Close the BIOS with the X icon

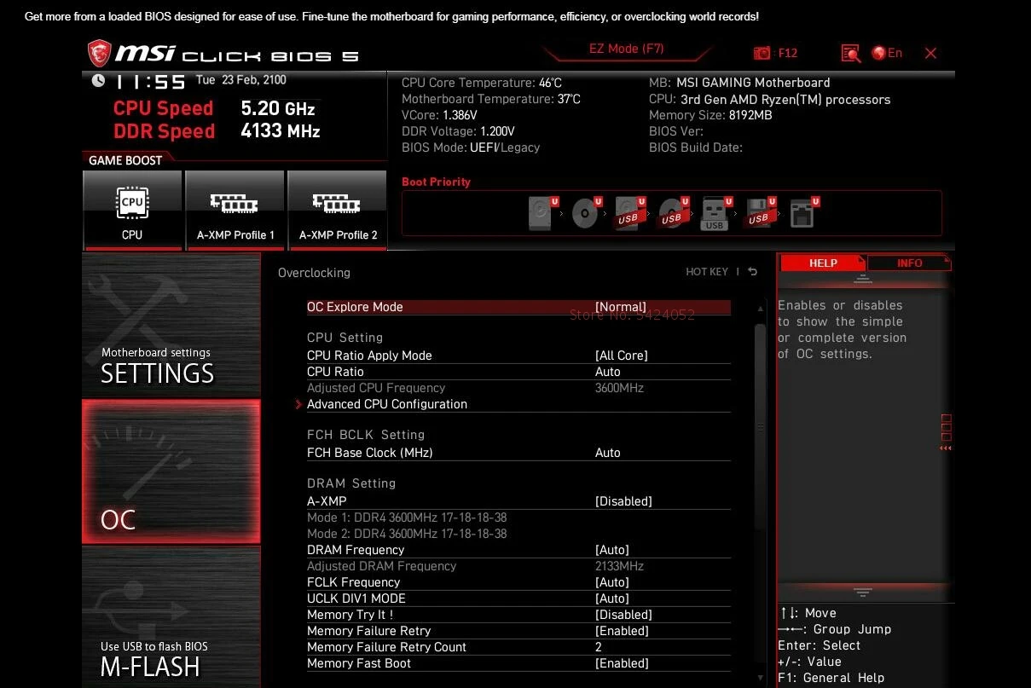pyautogui.click(x=930, y=53)
